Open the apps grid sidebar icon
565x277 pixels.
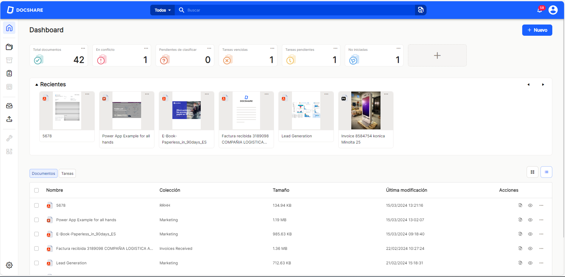[9, 151]
